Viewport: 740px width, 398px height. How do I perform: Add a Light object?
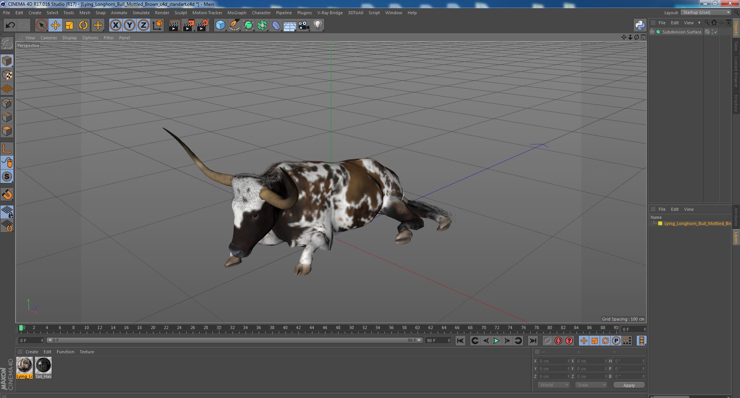(x=317, y=25)
